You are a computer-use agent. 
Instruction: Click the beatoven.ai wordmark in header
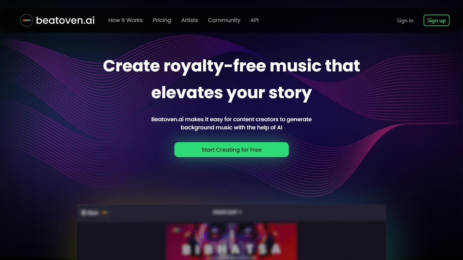[x=65, y=20]
